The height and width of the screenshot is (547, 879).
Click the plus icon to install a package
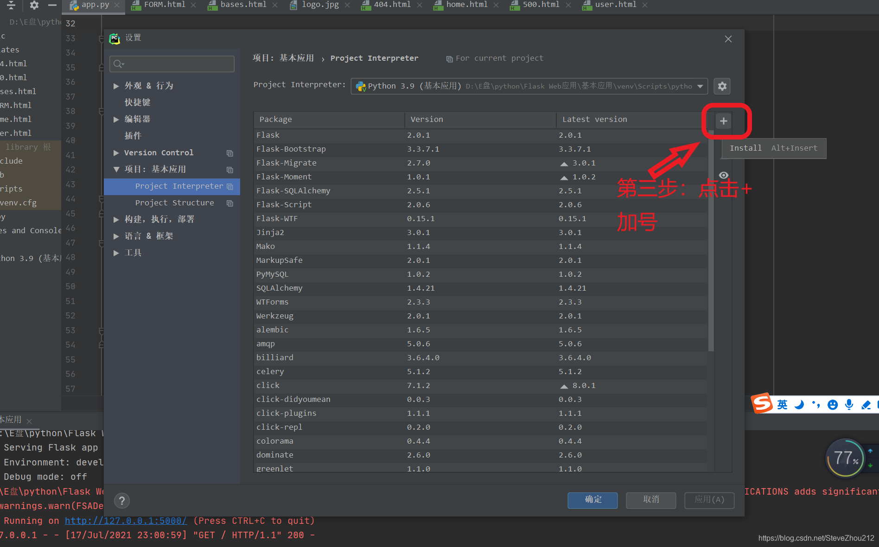pyautogui.click(x=723, y=121)
